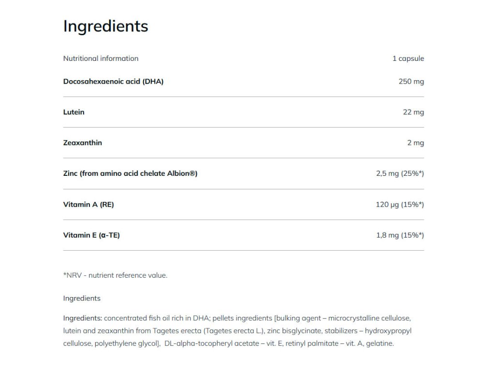Screen dimensions: 495x371
Task: Click the Ingredients page heading
Action: coord(105,27)
